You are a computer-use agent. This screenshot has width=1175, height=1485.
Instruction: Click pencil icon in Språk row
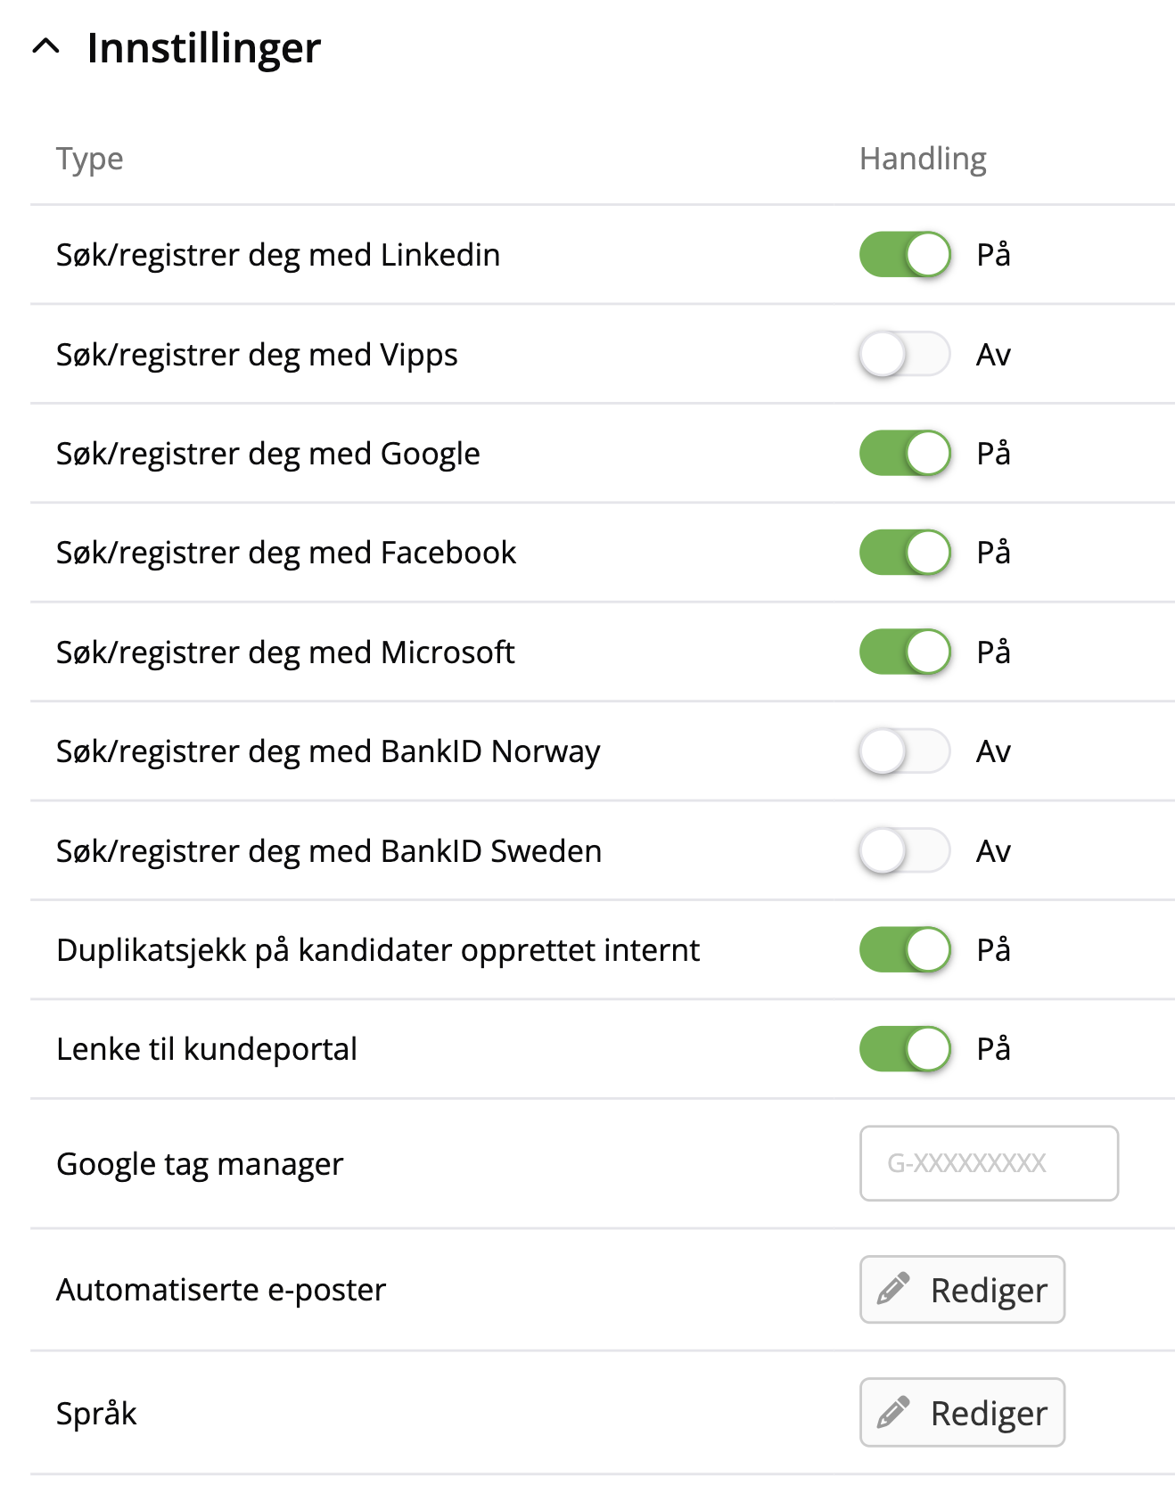tap(893, 1412)
